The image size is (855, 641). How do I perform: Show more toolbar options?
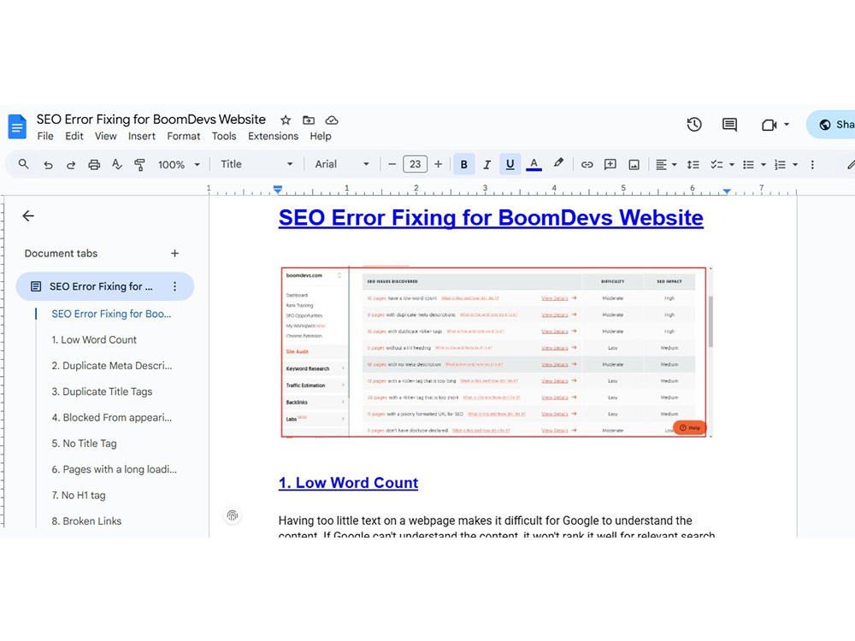pyautogui.click(x=812, y=165)
